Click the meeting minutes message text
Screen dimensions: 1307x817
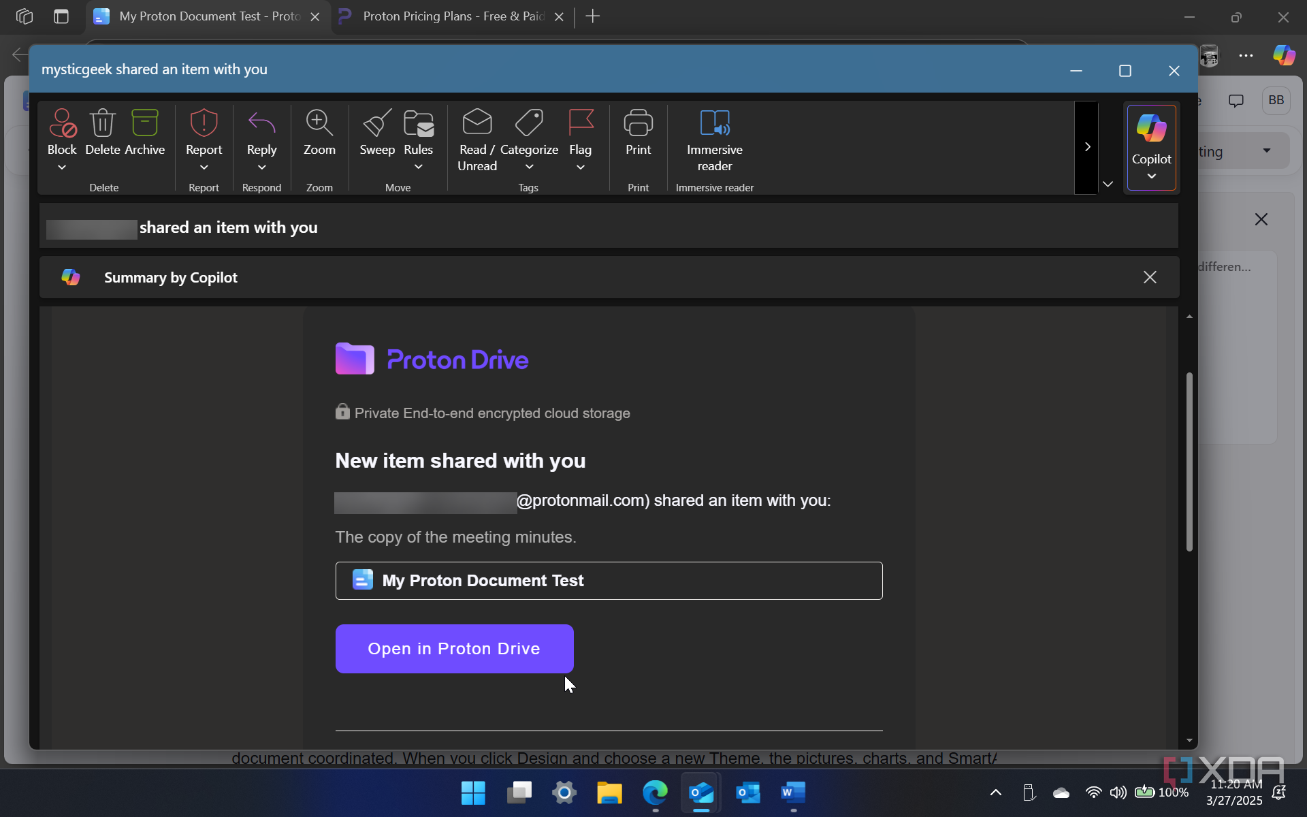455,537
